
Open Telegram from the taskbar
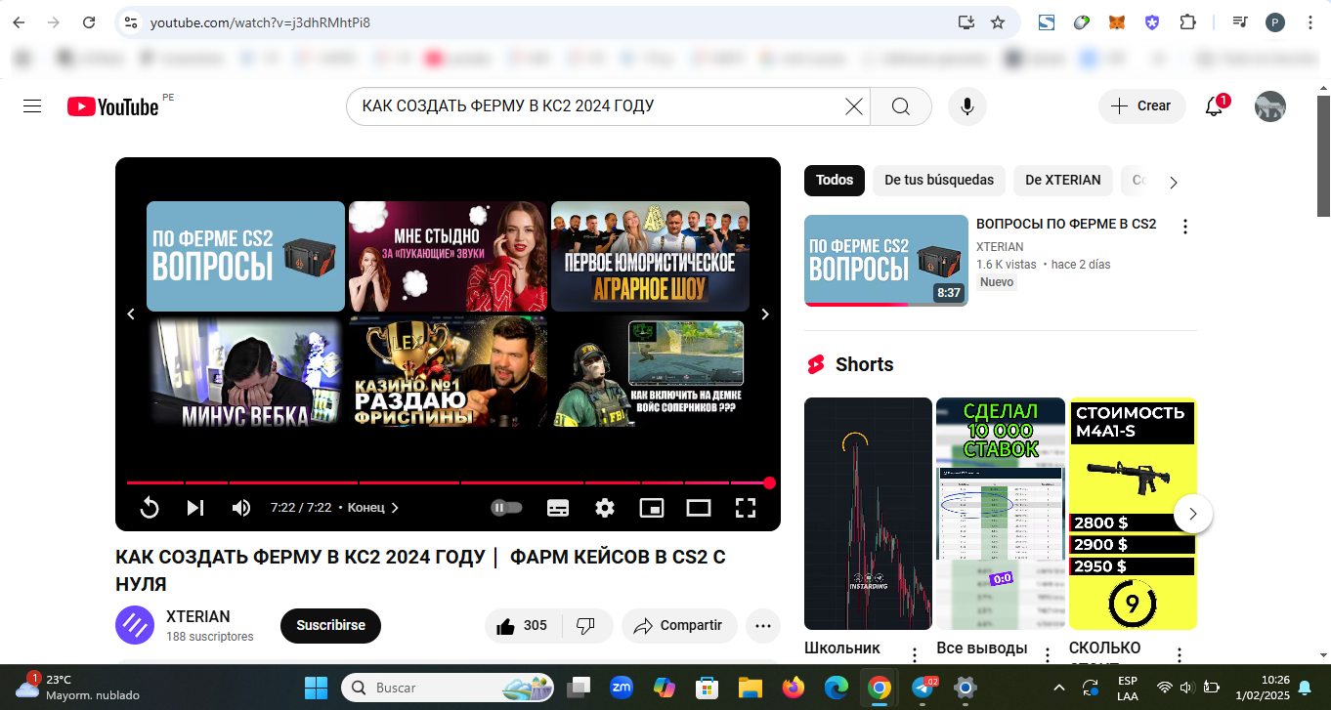[x=923, y=688]
